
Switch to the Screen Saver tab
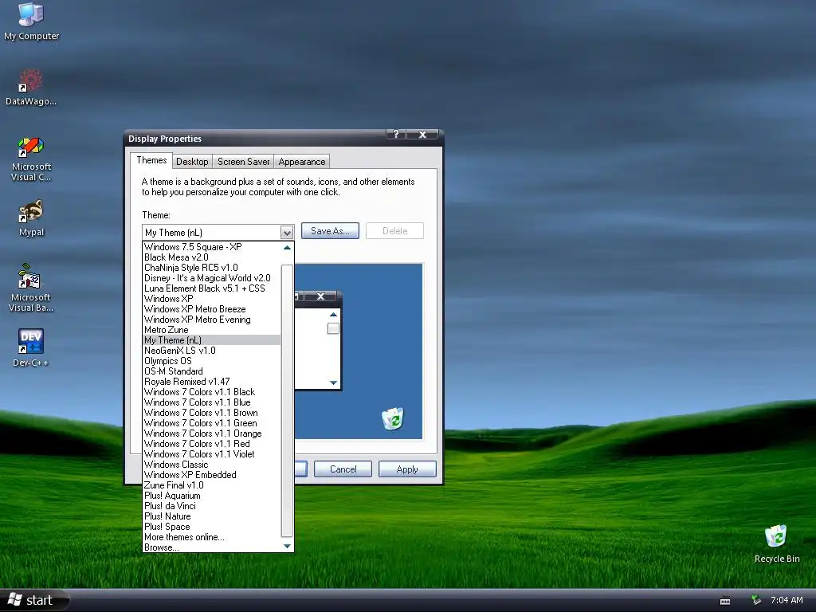click(x=244, y=161)
